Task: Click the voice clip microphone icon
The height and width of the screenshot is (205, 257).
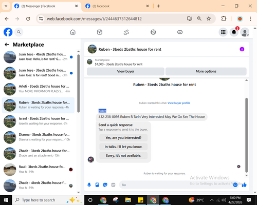Action: coord(89,184)
